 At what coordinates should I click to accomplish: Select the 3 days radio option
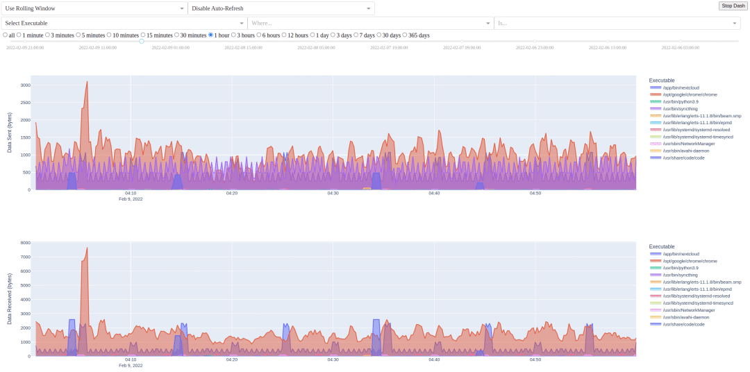click(x=333, y=35)
